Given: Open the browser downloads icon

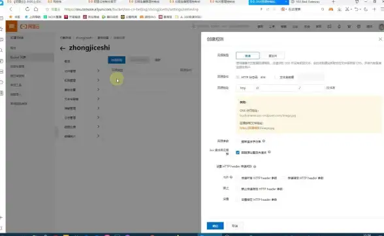Looking at the screenshot, I should (x=340, y=9).
